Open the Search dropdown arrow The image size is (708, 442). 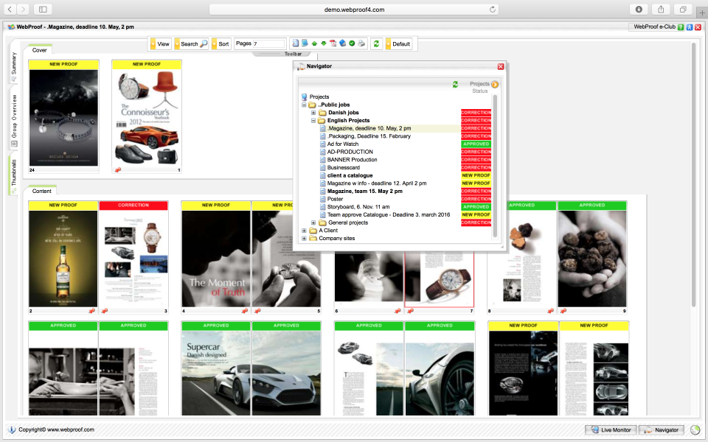(x=177, y=43)
